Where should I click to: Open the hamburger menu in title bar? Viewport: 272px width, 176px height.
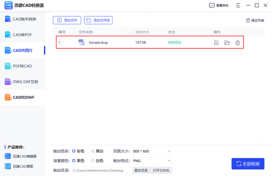(238, 6)
